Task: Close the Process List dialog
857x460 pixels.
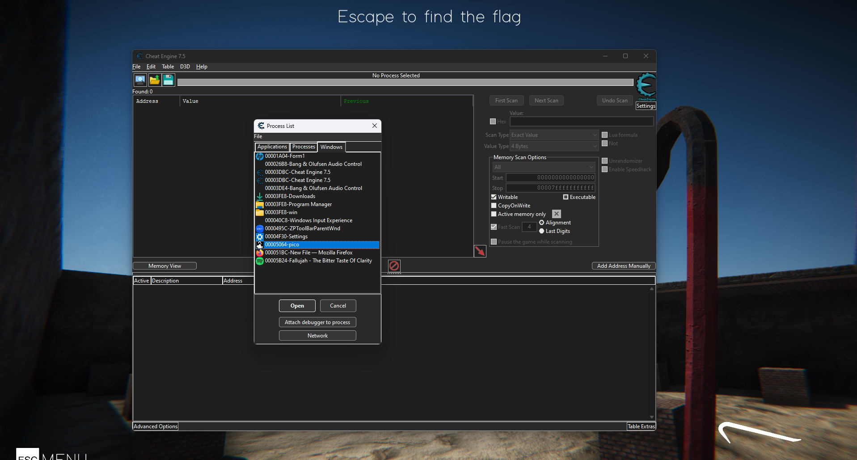Action: [x=375, y=126]
